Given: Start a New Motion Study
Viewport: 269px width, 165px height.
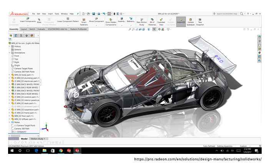Looking at the screenshot, I should pos(142,22).
